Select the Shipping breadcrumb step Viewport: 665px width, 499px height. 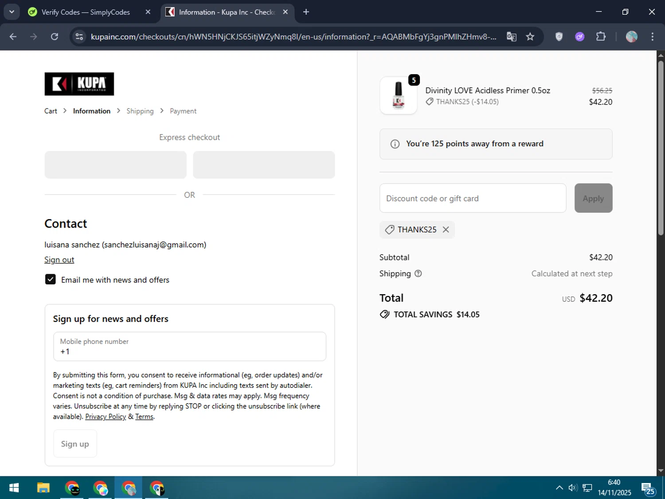click(140, 111)
